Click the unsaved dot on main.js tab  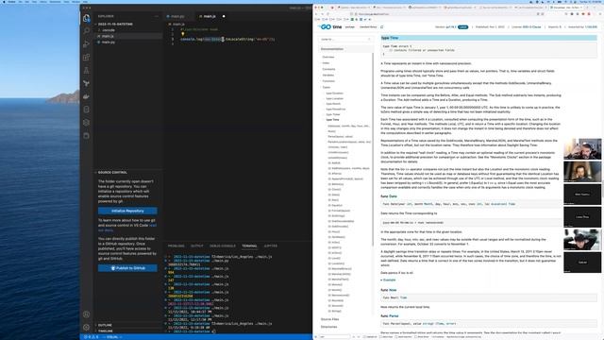pyautogui.click(x=224, y=16)
